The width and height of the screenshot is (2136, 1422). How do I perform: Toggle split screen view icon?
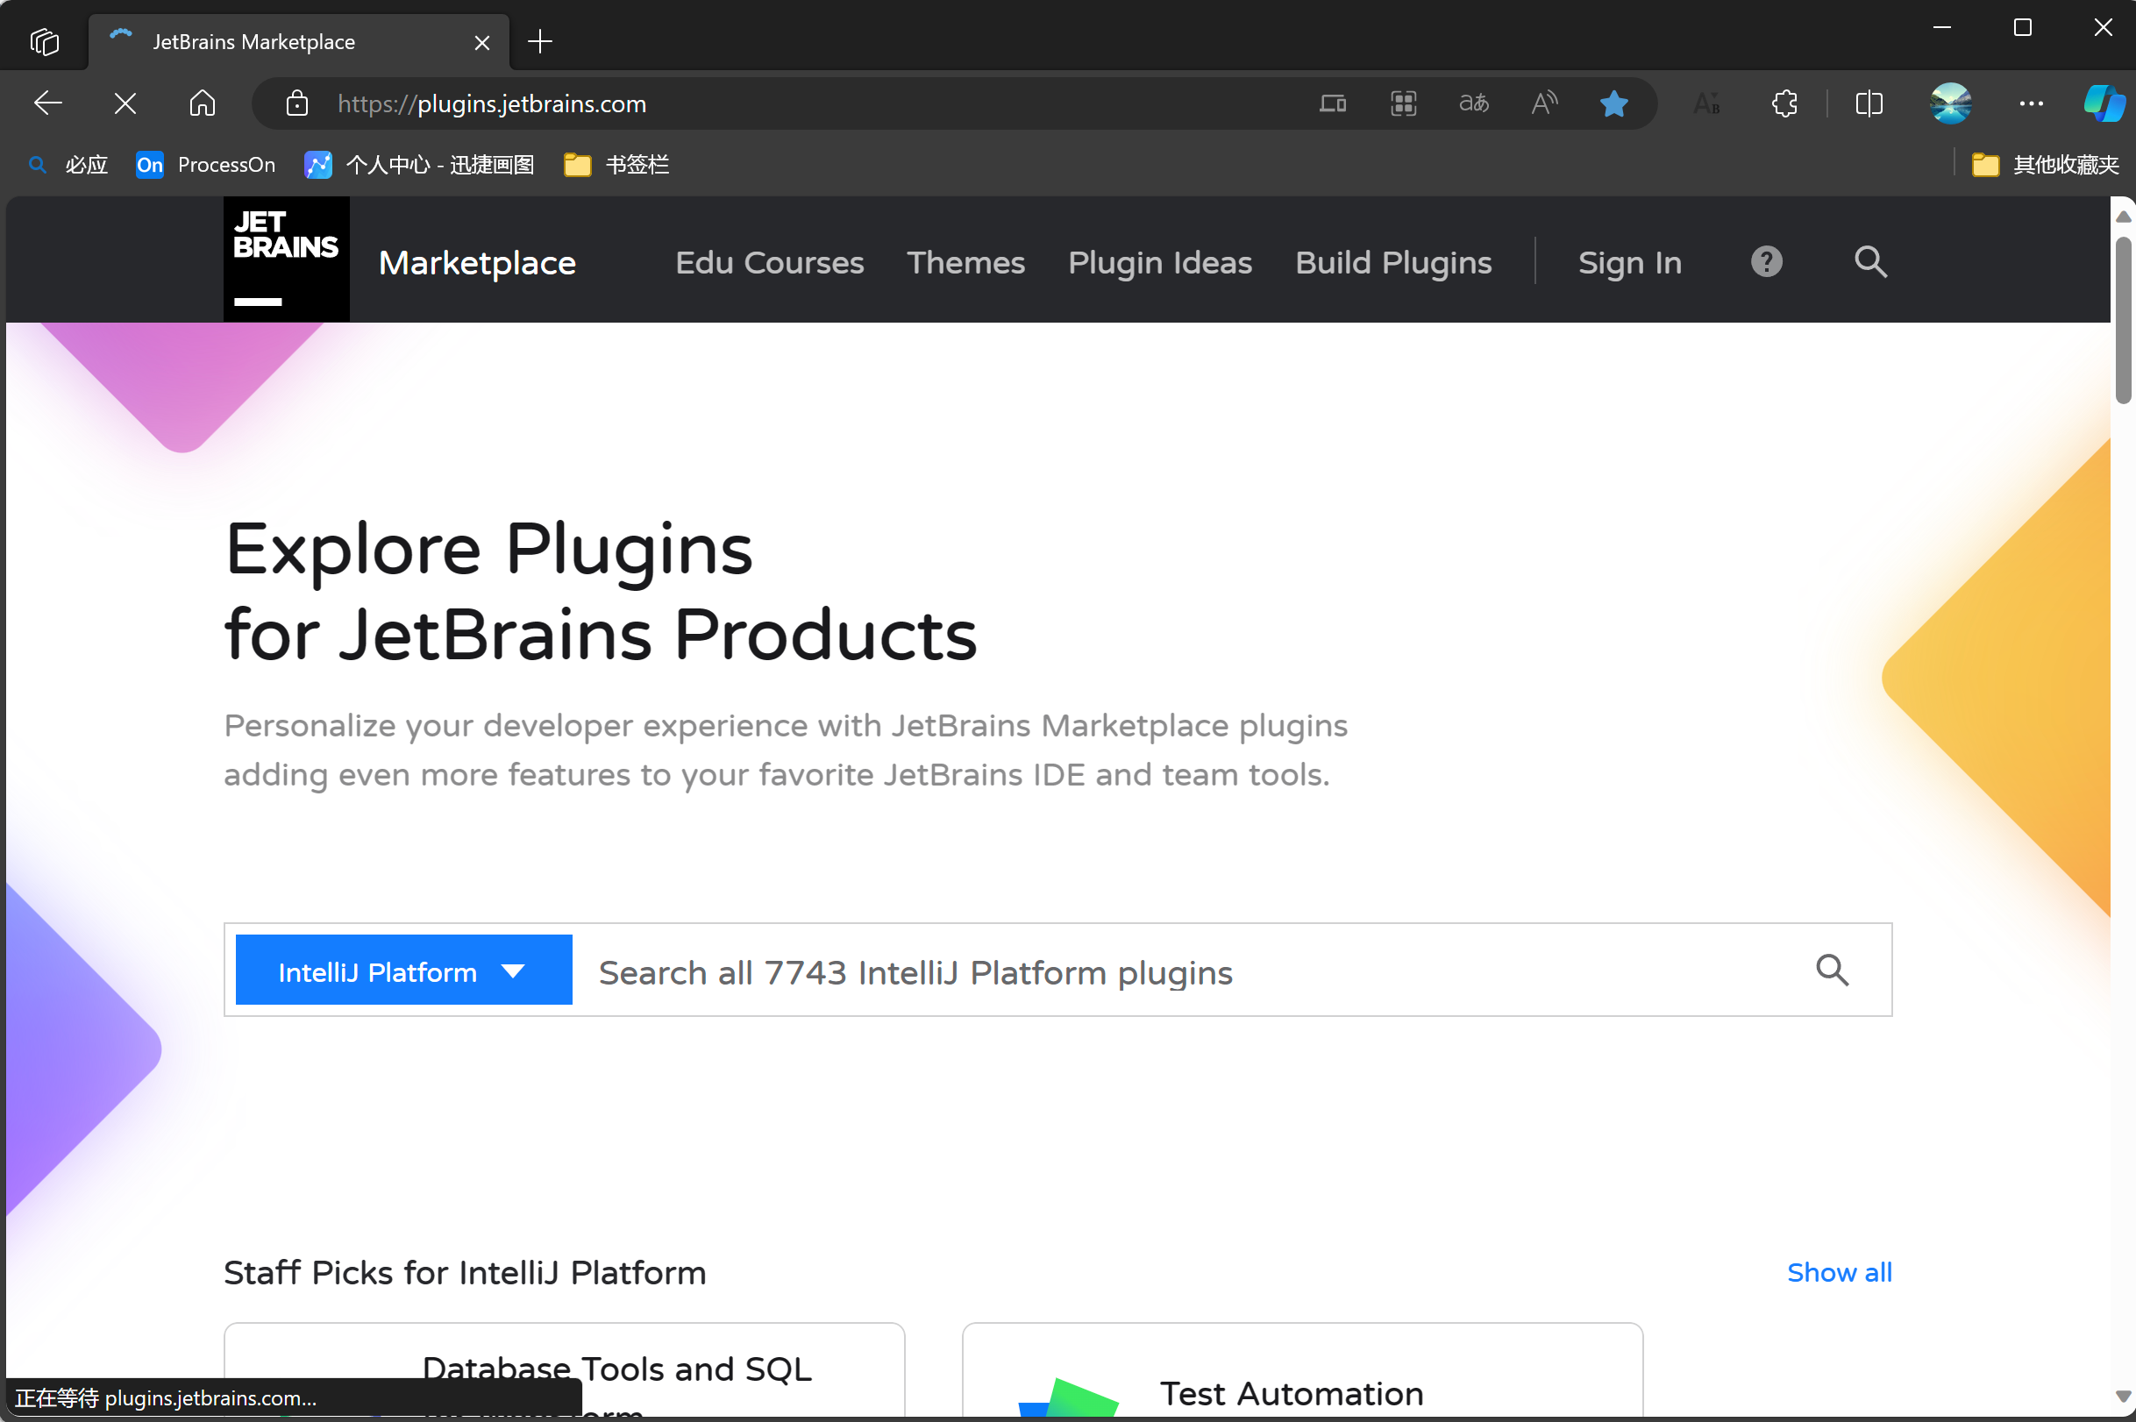1869,103
